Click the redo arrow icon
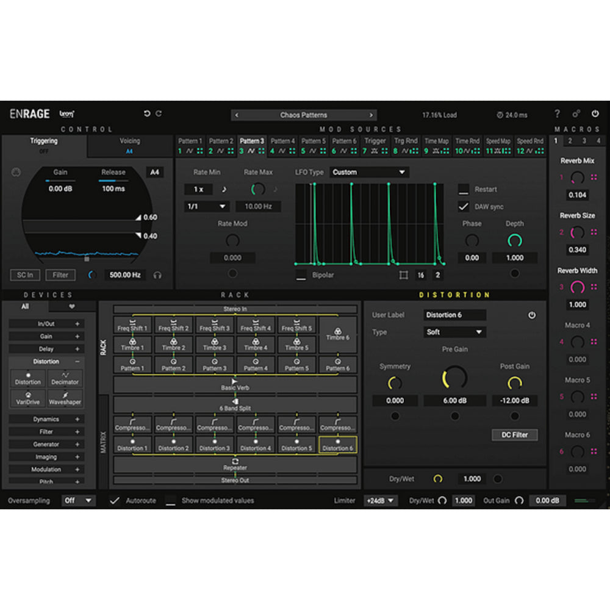Image resolution: width=610 pixels, height=610 pixels. coord(159,113)
